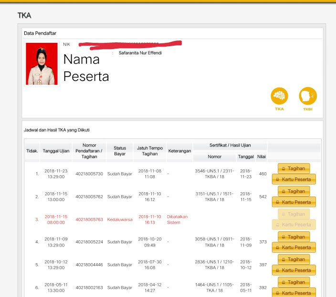The height and width of the screenshot is (297, 336).
Task: Click the Jatuh Tempo Tagihan header
Action: point(150,151)
